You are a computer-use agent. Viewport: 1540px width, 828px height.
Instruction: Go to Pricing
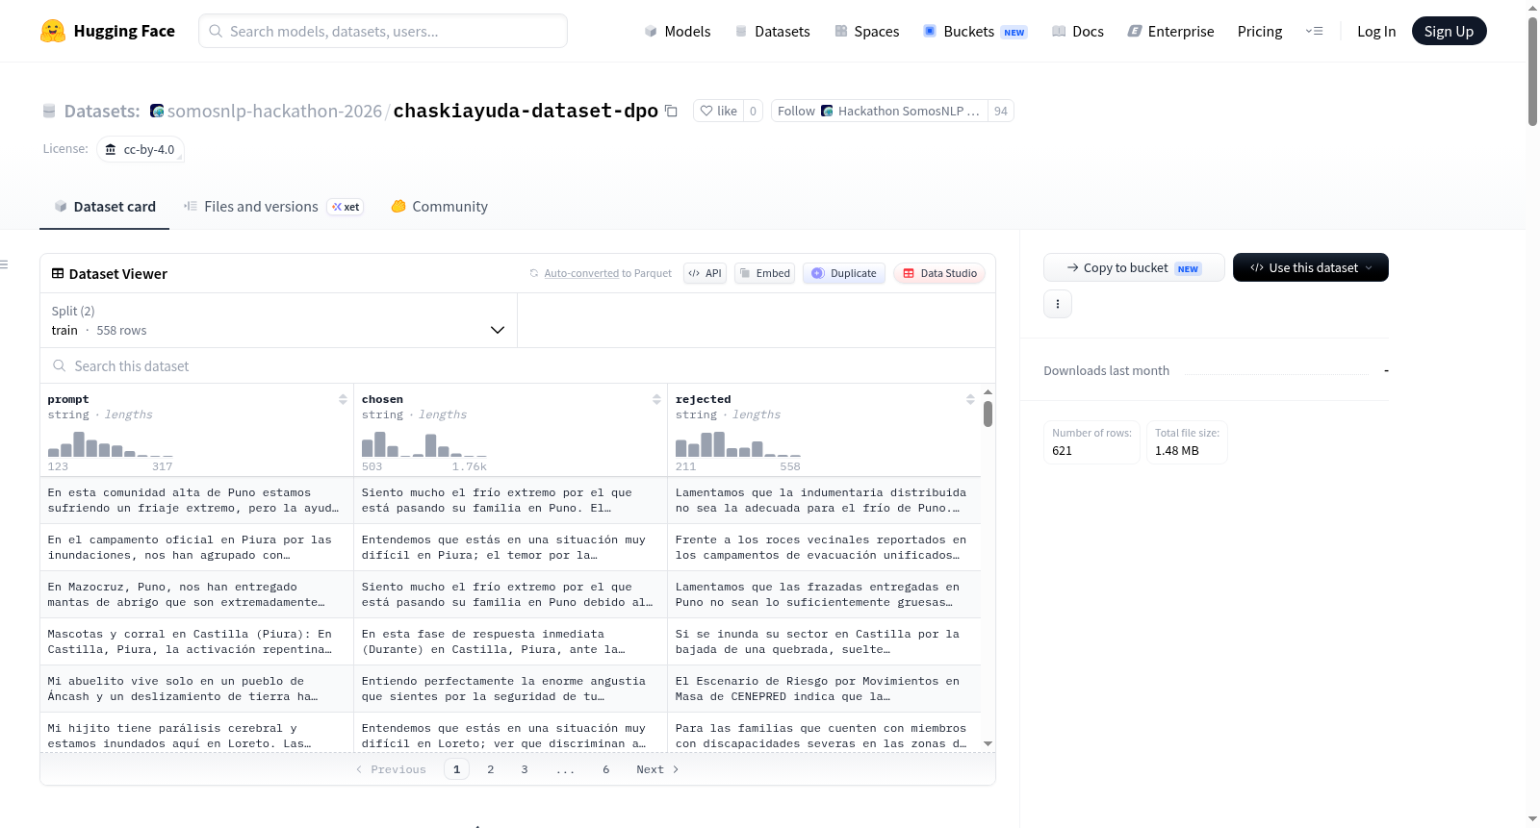(1260, 31)
